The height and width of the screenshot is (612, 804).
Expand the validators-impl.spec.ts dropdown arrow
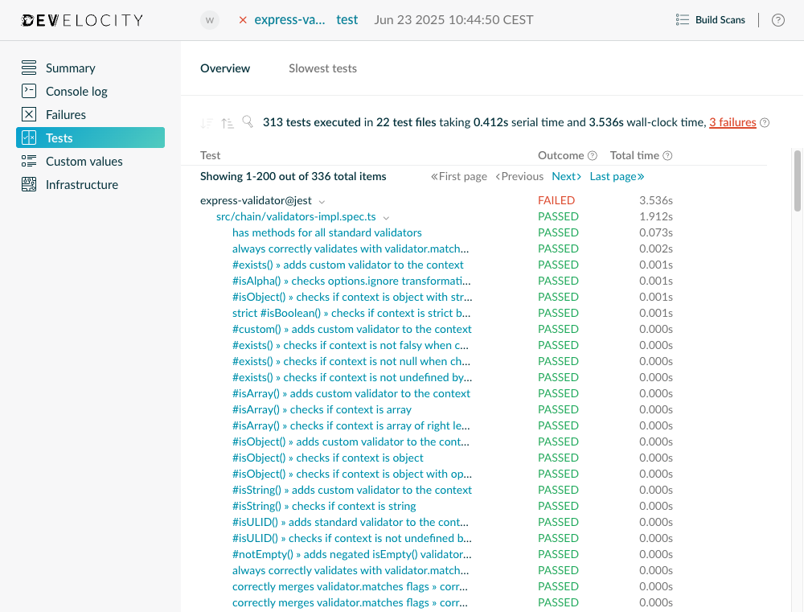(x=386, y=217)
